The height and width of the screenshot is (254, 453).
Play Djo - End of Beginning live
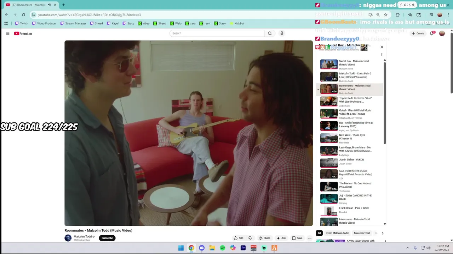point(349,126)
